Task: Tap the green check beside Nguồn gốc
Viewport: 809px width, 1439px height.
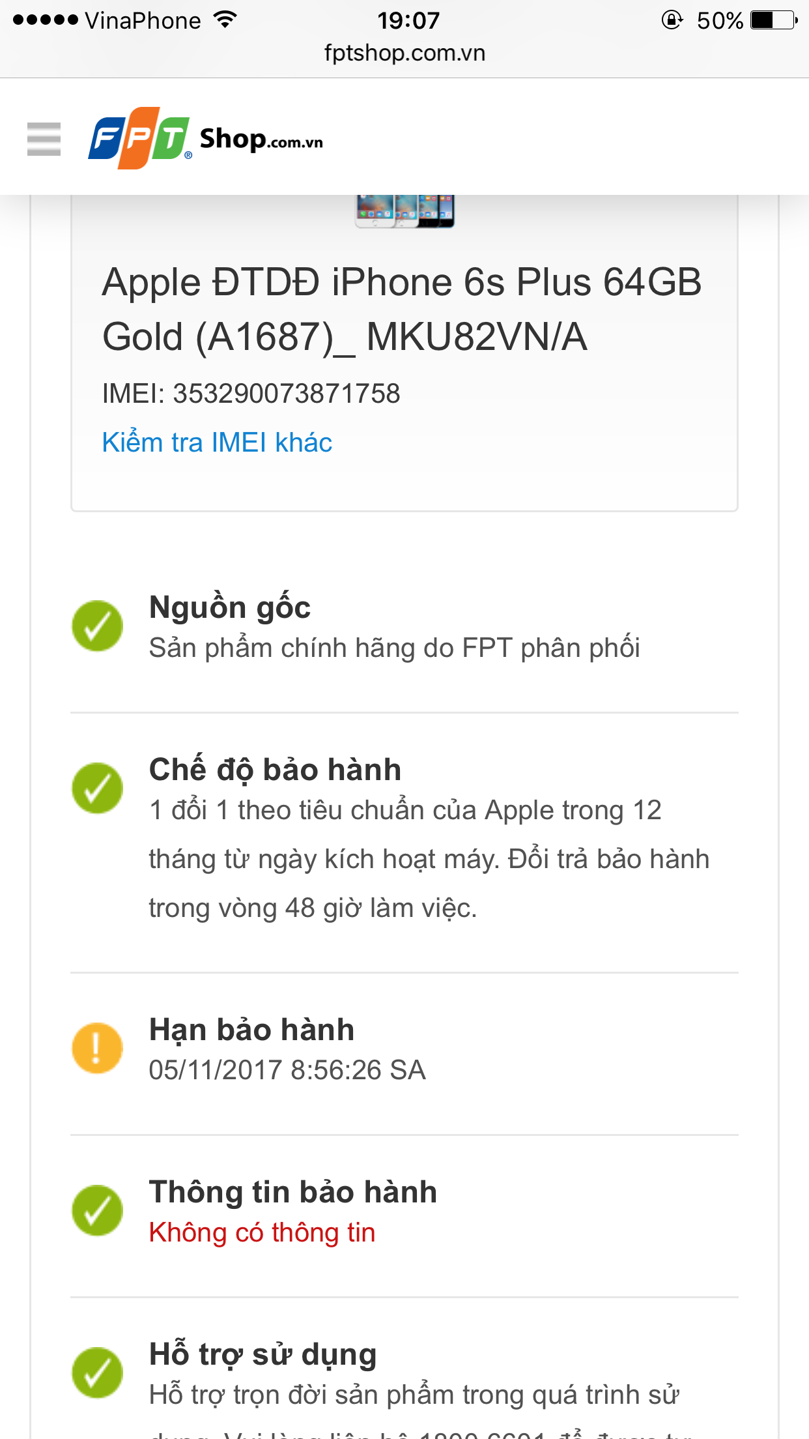Action: [97, 626]
